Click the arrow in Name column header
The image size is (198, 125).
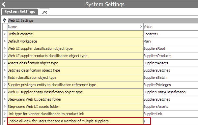pyautogui.click(x=141, y=26)
